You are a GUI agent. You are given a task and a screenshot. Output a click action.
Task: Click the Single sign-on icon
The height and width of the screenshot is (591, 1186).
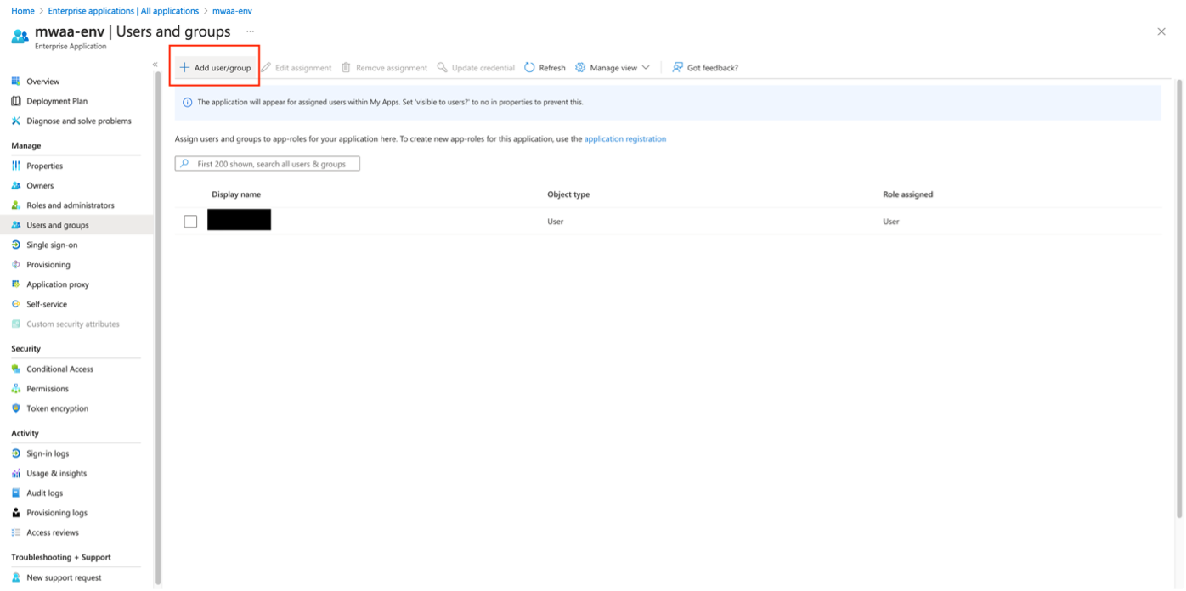click(15, 245)
